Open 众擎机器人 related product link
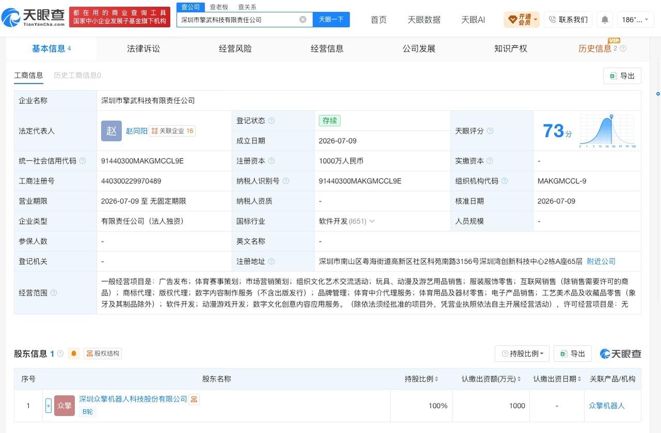 [x=607, y=406]
